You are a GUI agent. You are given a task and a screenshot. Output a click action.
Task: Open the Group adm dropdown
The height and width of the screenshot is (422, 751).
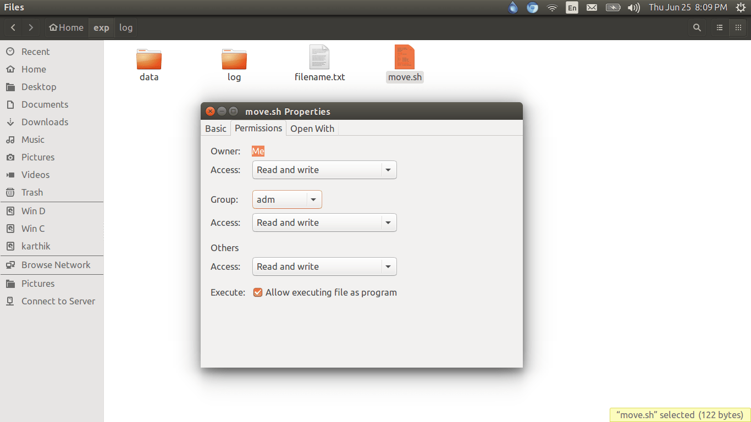point(287,199)
